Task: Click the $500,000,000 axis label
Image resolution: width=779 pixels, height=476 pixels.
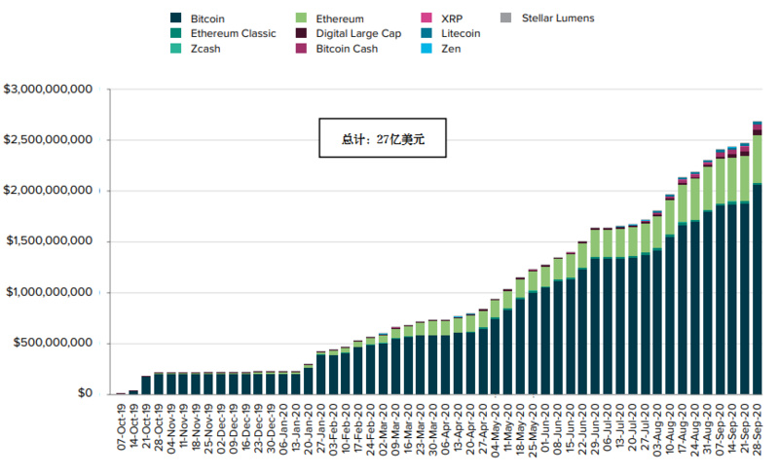Action: (53, 343)
